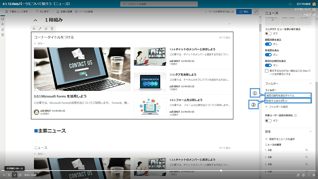Click the main page vertical scrollbar thumb

click(260, 28)
